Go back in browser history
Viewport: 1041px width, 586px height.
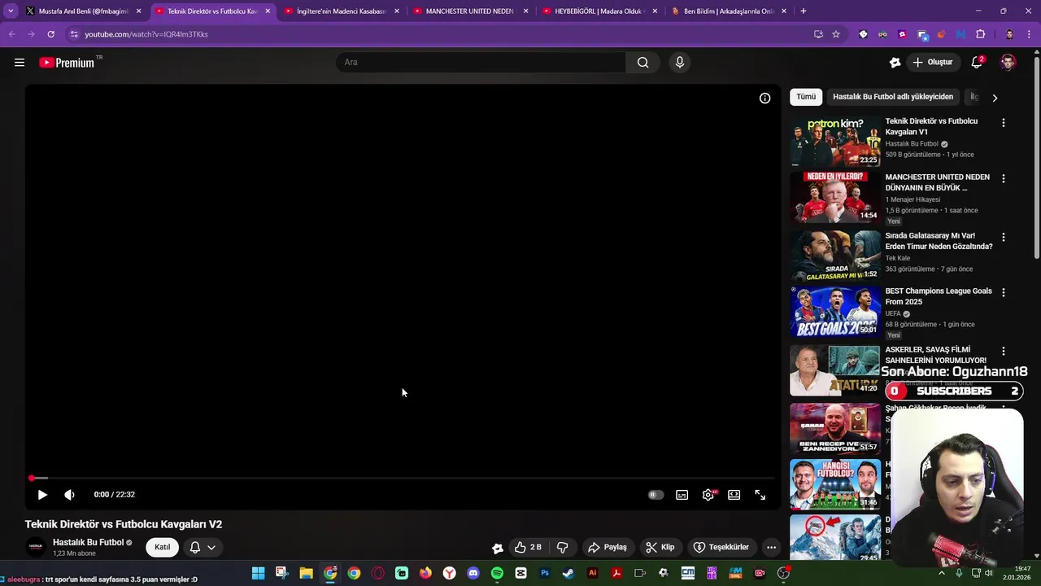(11, 34)
